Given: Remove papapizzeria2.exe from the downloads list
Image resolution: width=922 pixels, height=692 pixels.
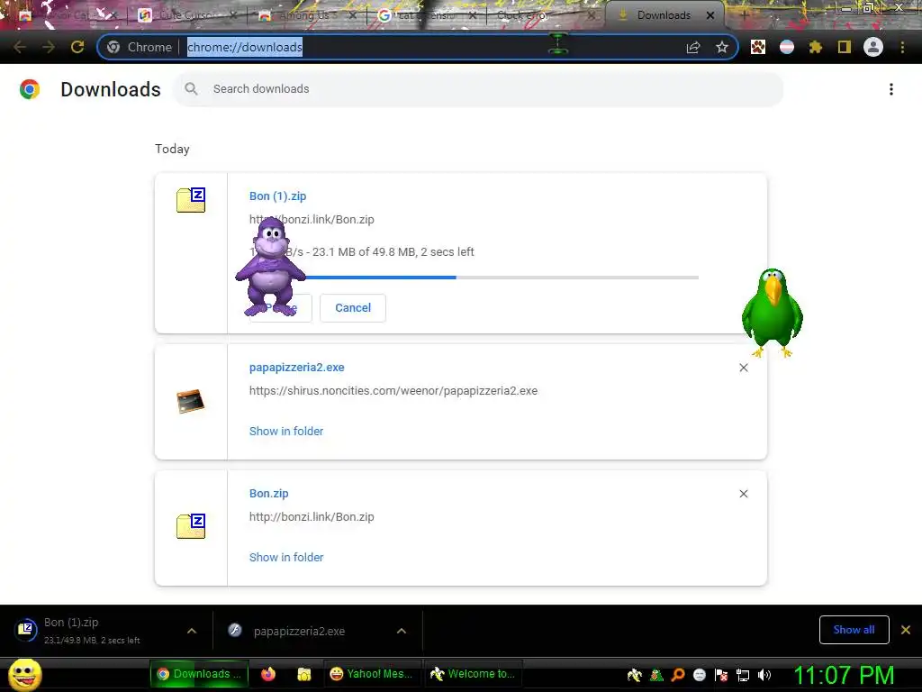Looking at the screenshot, I should click(744, 368).
